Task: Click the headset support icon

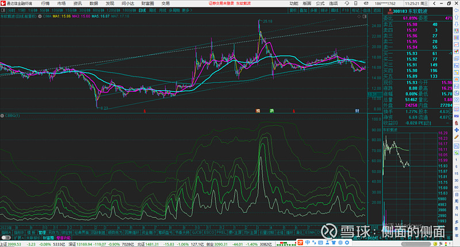Action: [347, 3]
